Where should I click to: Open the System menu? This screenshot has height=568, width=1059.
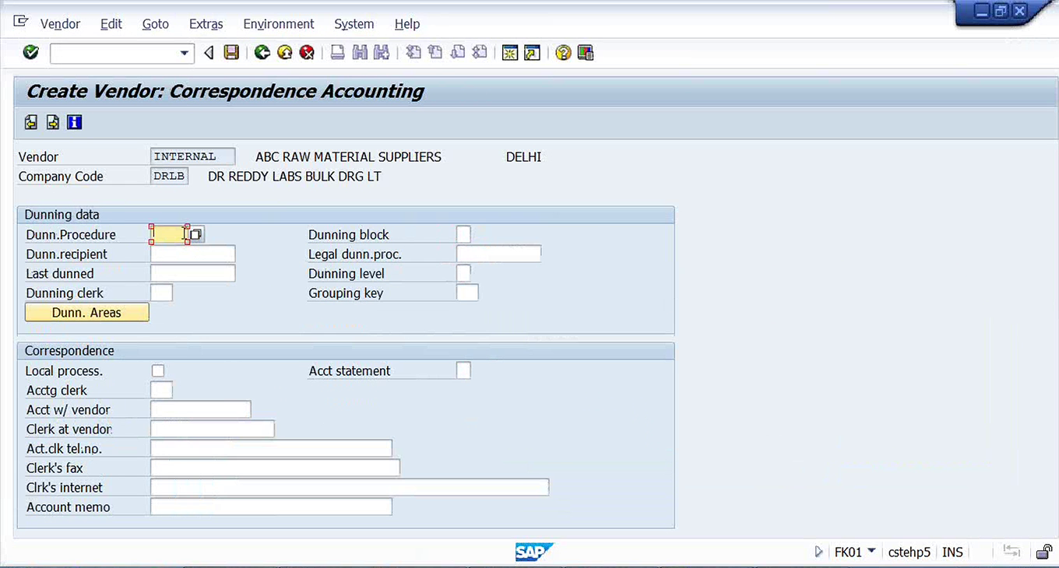(x=354, y=24)
